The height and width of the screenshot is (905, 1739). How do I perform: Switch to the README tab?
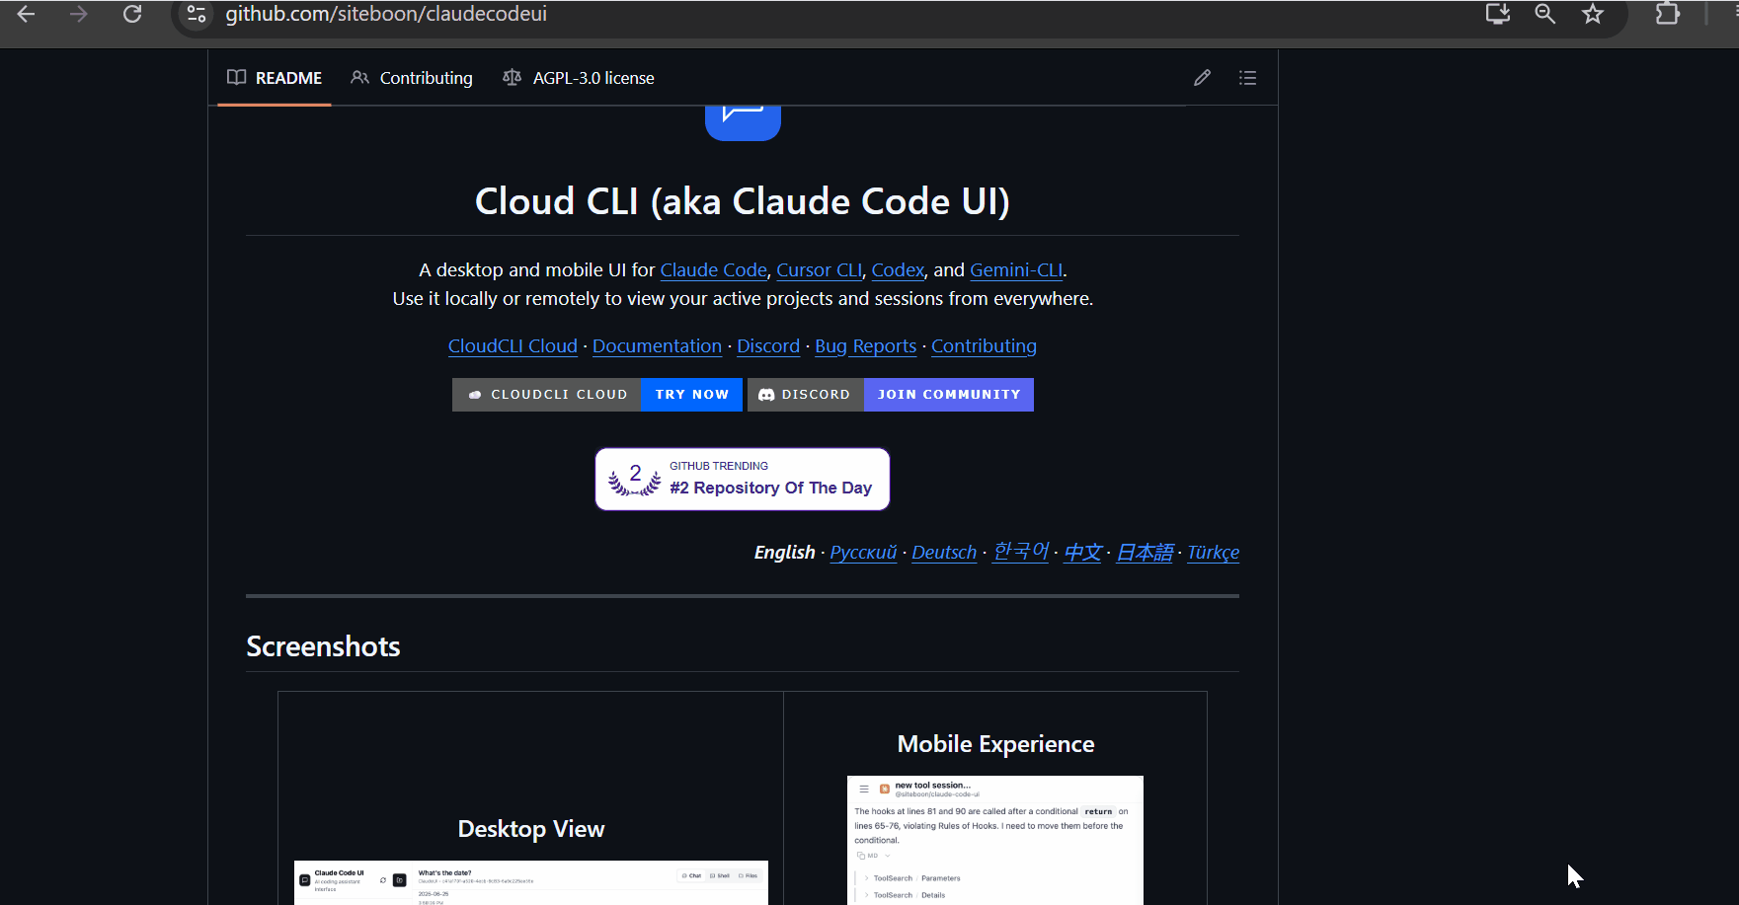[275, 78]
